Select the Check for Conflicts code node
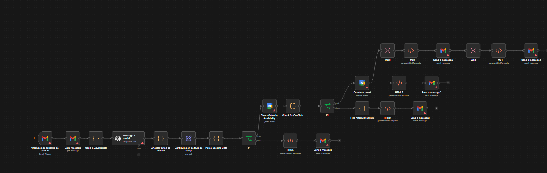The image size is (547, 173). pyautogui.click(x=293, y=106)
